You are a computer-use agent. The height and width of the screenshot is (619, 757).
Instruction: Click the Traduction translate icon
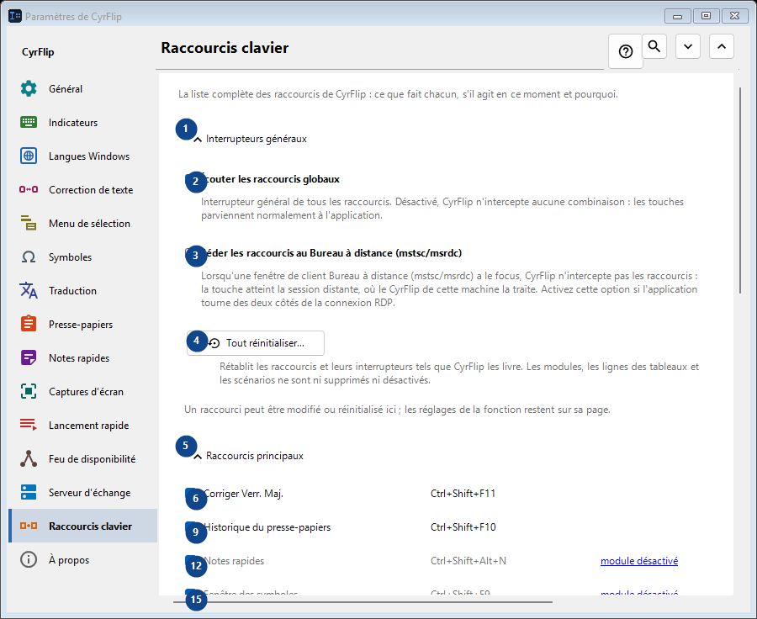pyautogui.click(x=29, y=291)
